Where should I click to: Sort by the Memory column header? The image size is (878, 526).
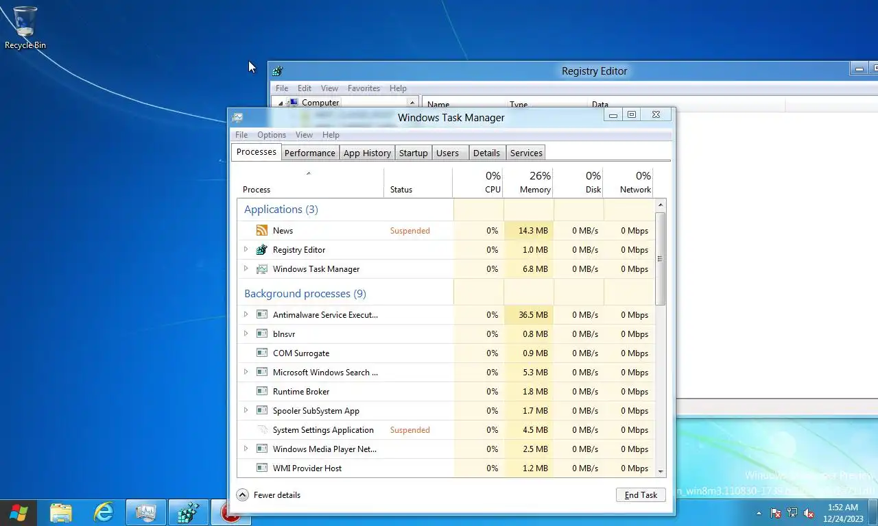coord(528,182)
